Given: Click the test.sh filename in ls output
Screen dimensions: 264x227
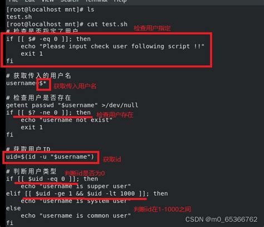Looking at the screenshot, I should (19, 17).
